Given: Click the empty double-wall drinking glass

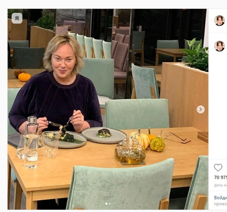Looking at the screenshot, I should (x=50, y=144).
